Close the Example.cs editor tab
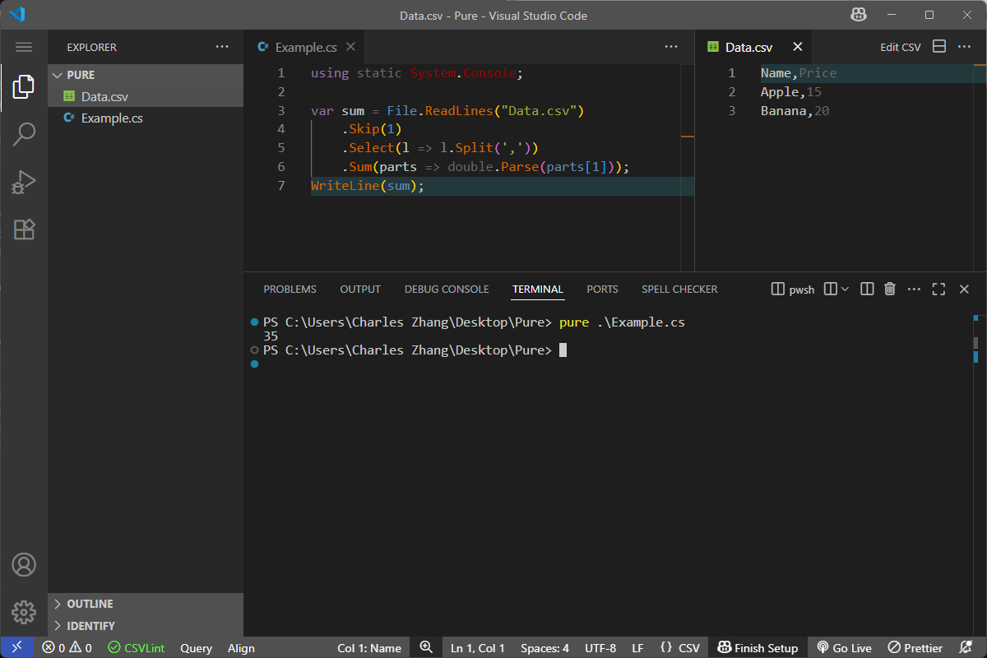This screenshot has height=658, width=987. coord(351,47)
